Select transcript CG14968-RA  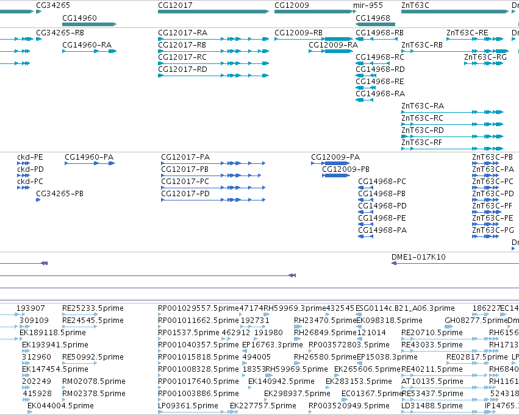(x=381, y=94)
